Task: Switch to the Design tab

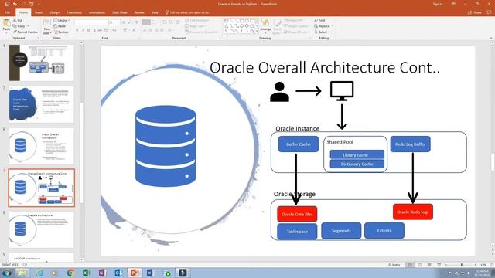Action: (x=55, y=12)
